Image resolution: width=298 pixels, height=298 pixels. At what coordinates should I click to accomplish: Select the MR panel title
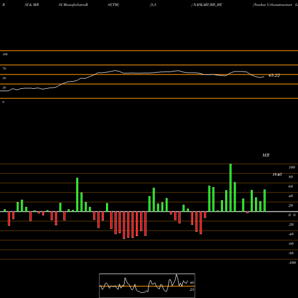point(266,155)
